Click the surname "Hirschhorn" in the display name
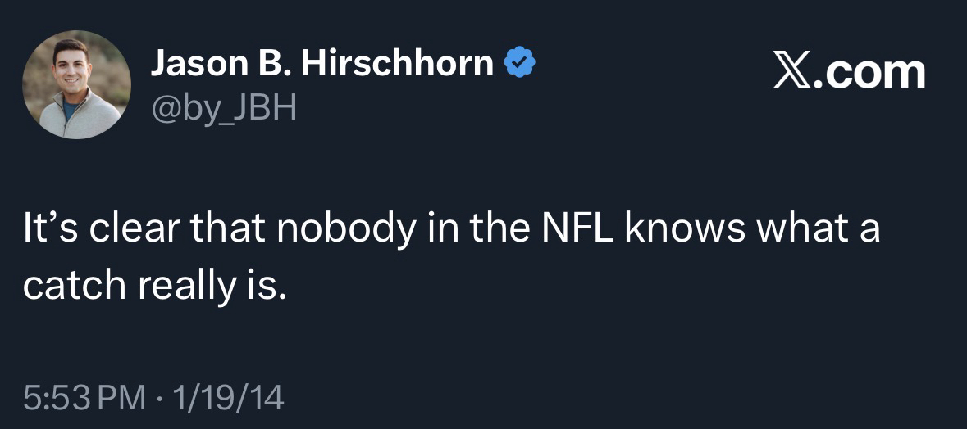 397,64
